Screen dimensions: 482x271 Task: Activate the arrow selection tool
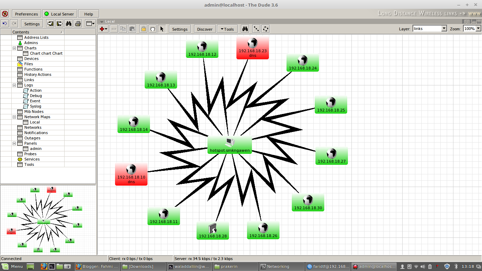click(x=162, y=29)
